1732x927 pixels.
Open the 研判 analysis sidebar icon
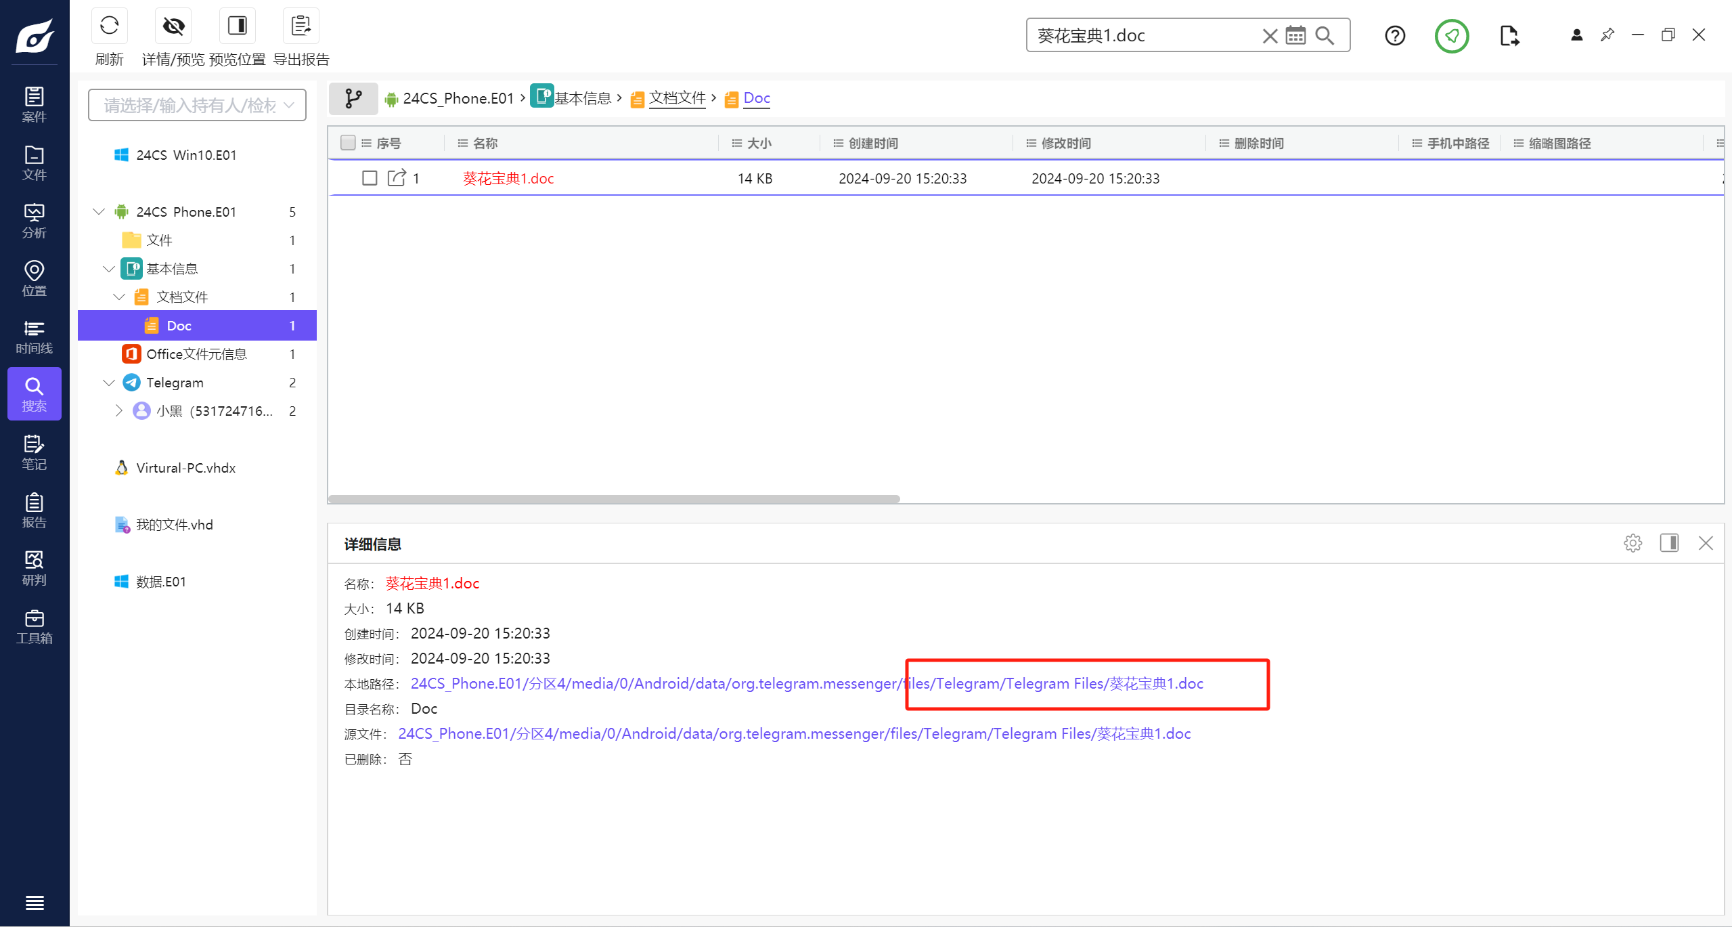pyautogui.click(x=34, y=568)
